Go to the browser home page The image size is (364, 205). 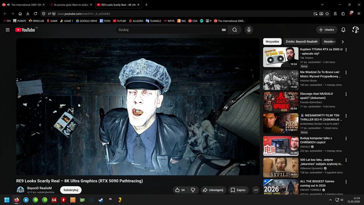click(20, 14)
